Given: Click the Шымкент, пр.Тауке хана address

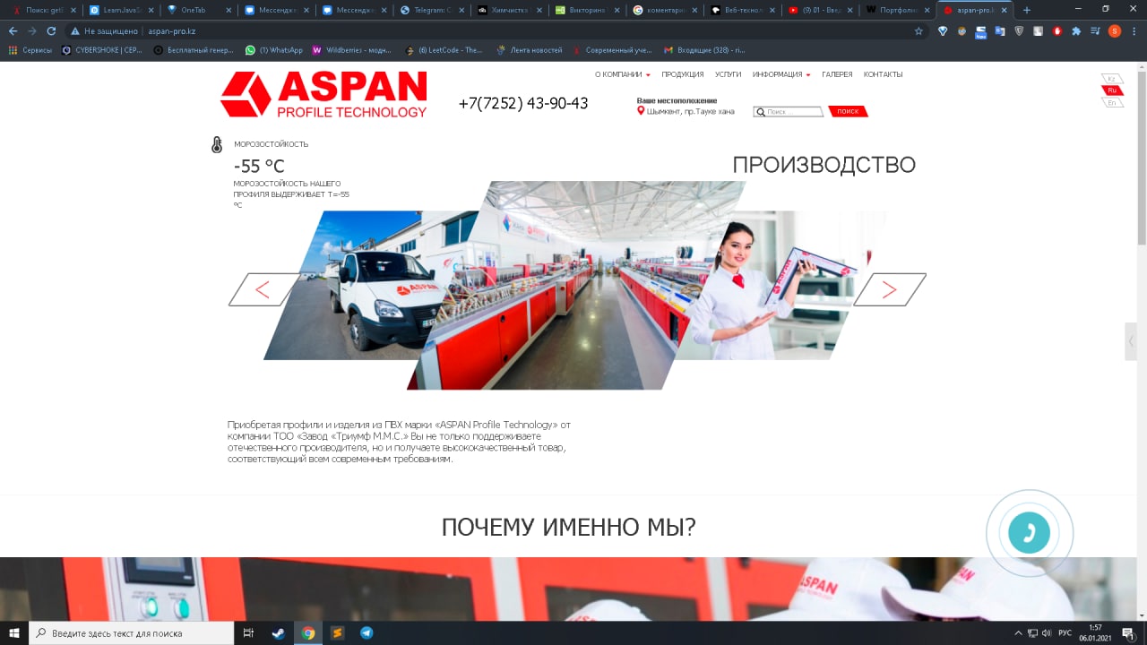Looking at the screenshot, I should (x=690, y=111).
